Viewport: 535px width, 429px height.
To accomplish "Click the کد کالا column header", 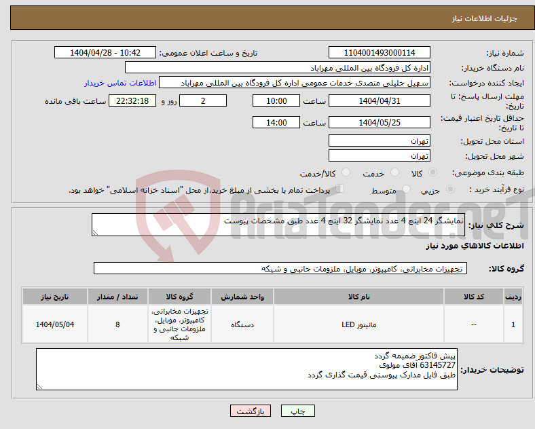I will (x=474, y=297).
